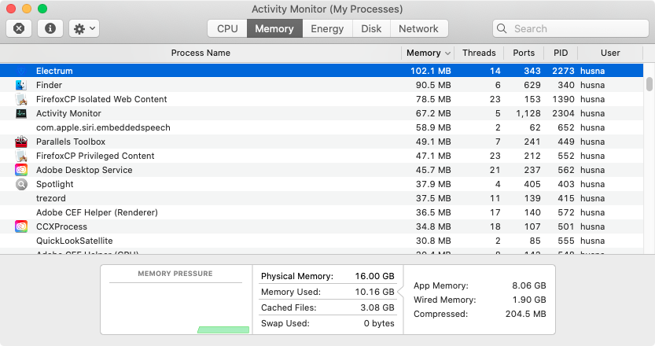The image size is (655, 346).
Task: Click the stop process X icon
Action: coord(19,28)
